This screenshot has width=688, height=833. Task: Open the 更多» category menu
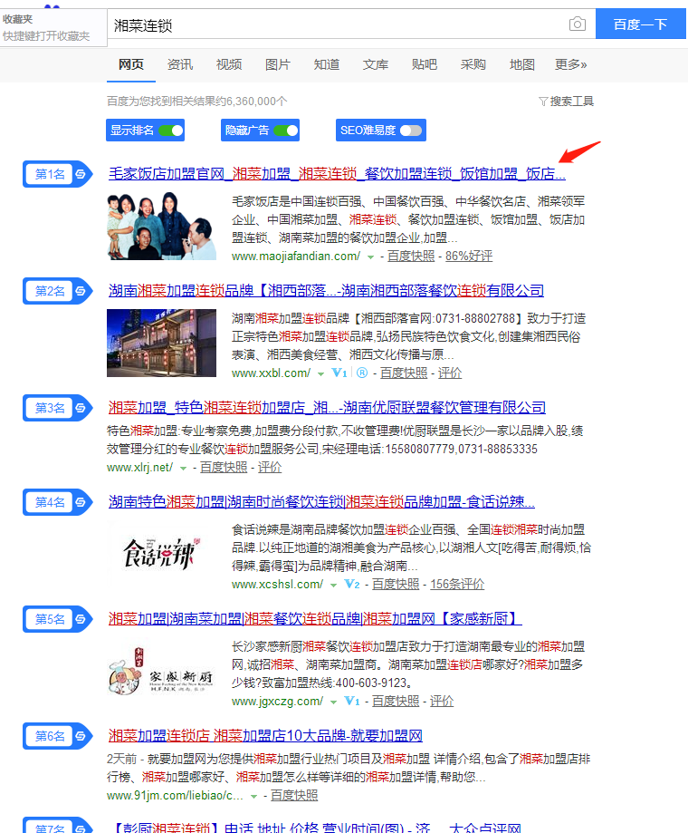(x=571, y=64)
